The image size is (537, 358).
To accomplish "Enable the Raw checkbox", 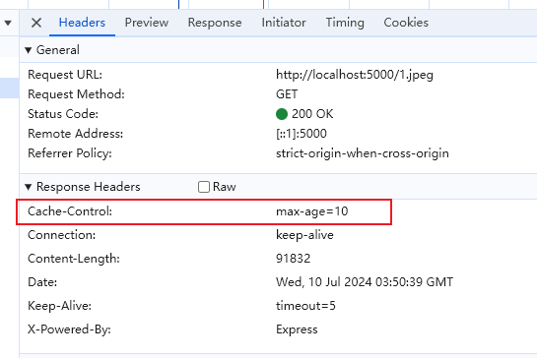I will 204,187.
